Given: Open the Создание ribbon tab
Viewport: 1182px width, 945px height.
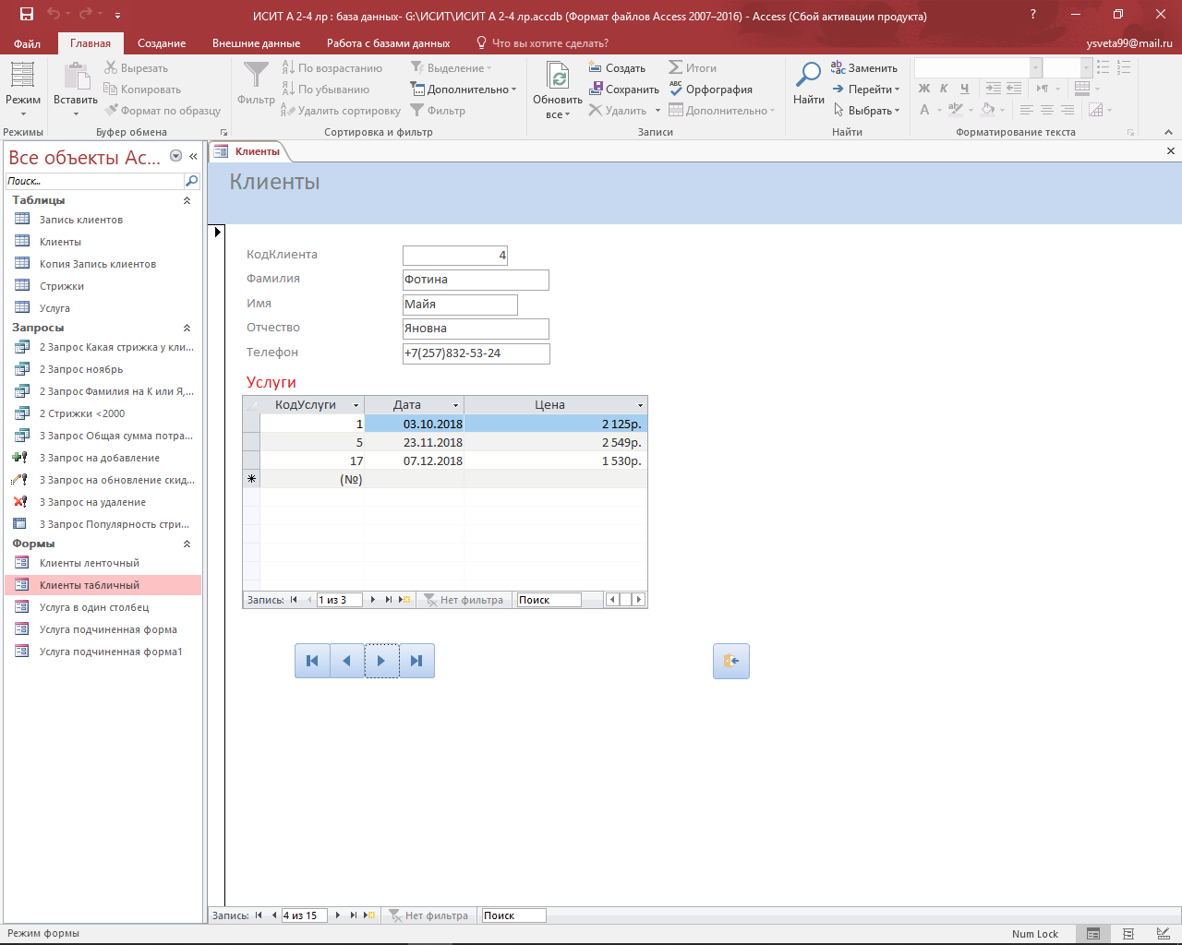Looking at the screenshot, I should 162,43.
